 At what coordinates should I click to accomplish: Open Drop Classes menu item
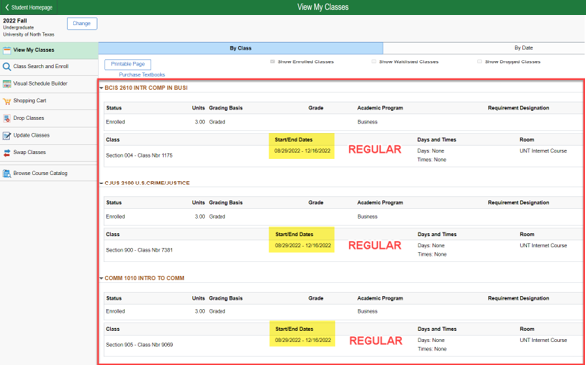pyautogui.click(x=49, y=118)
